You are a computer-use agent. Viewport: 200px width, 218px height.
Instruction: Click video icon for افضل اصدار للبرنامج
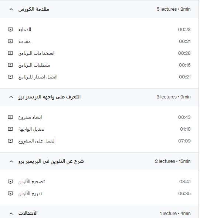10,77
